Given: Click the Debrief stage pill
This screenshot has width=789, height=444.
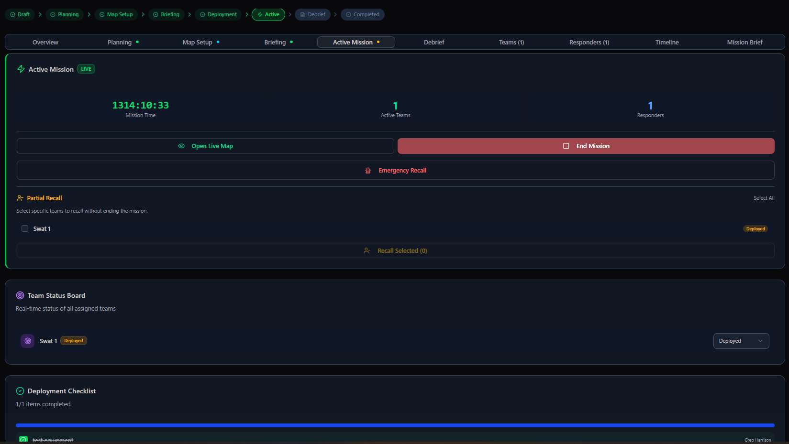Looking at the screenshot, I should (313, 14).
